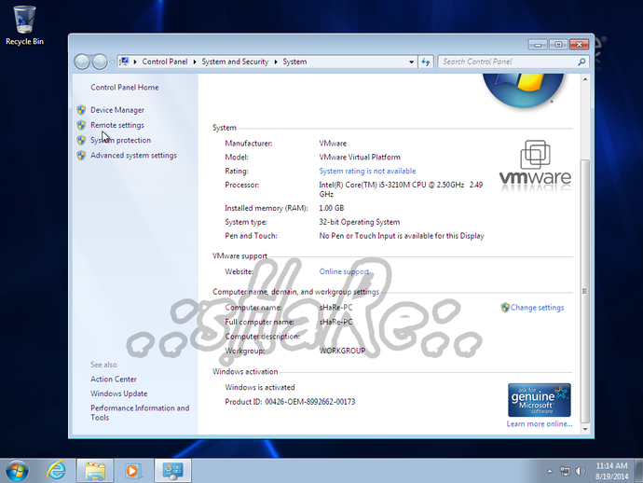Click the volume speaker tray icon
This screenshot has height=483, width=643.
point(581,471)
